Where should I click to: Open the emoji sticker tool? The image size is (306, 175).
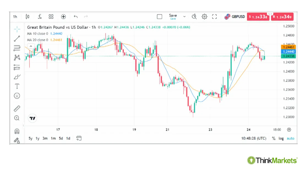17,96
